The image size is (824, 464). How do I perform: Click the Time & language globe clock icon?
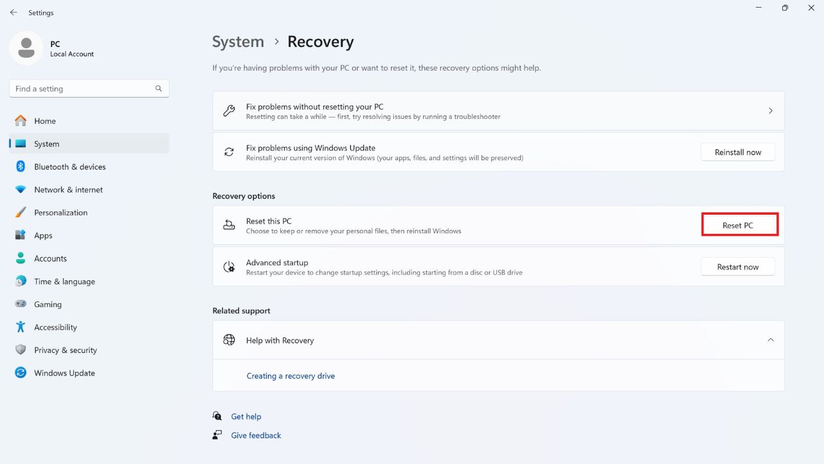pyautogui.click(x=21, y=281)
